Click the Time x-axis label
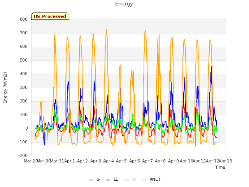 pos(220,167)
